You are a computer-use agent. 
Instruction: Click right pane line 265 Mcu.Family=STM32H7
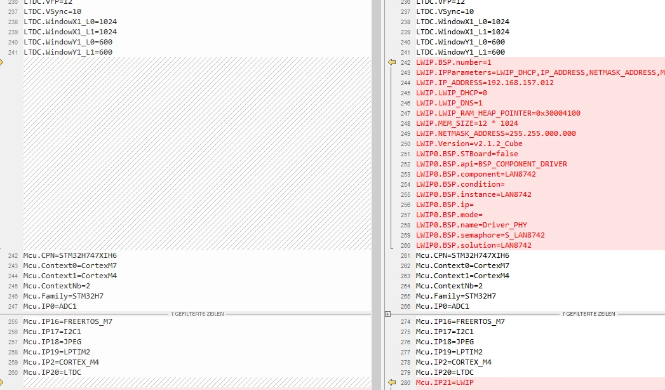coord(456,297)
